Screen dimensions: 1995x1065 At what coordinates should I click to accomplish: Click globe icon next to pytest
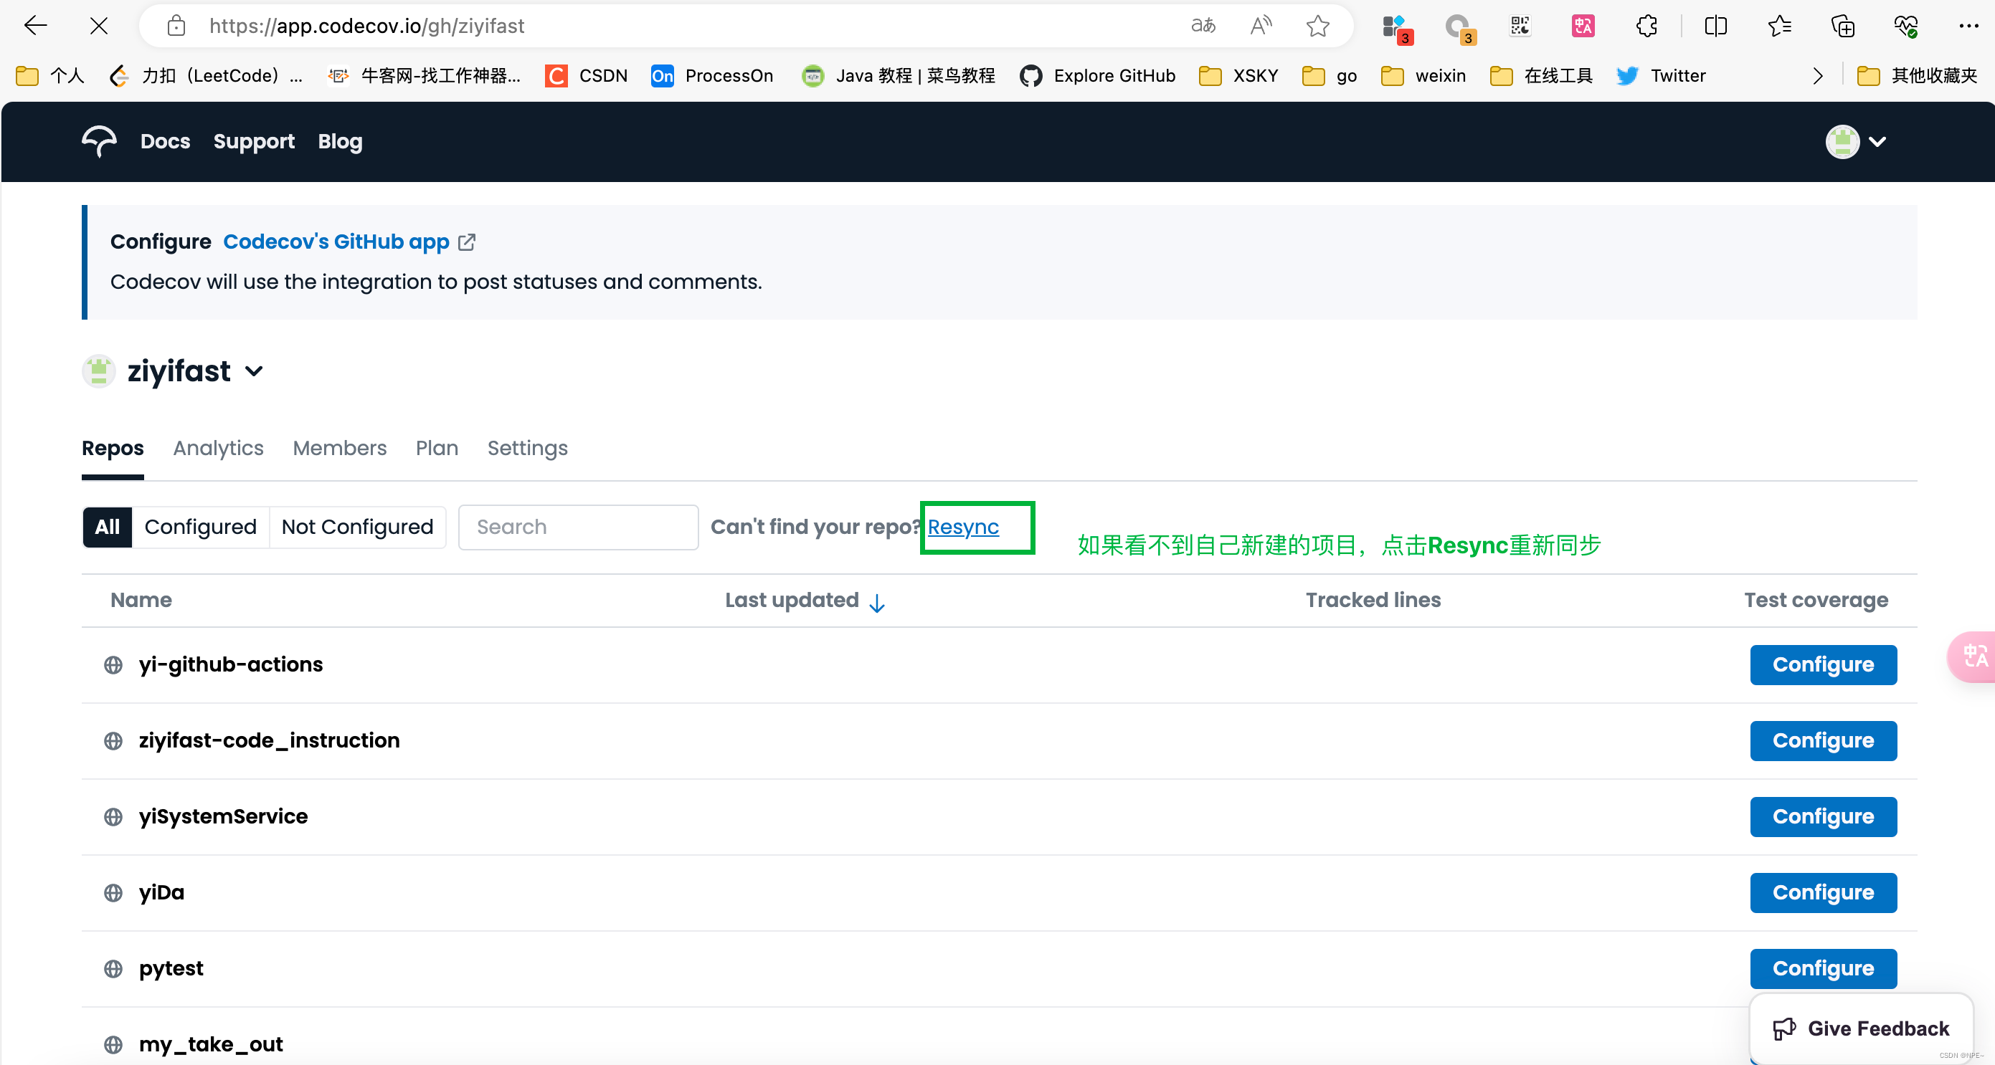click(113, 968)
